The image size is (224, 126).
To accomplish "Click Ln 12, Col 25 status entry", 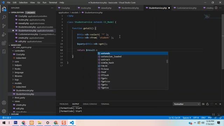I will (x=174, y=118).
